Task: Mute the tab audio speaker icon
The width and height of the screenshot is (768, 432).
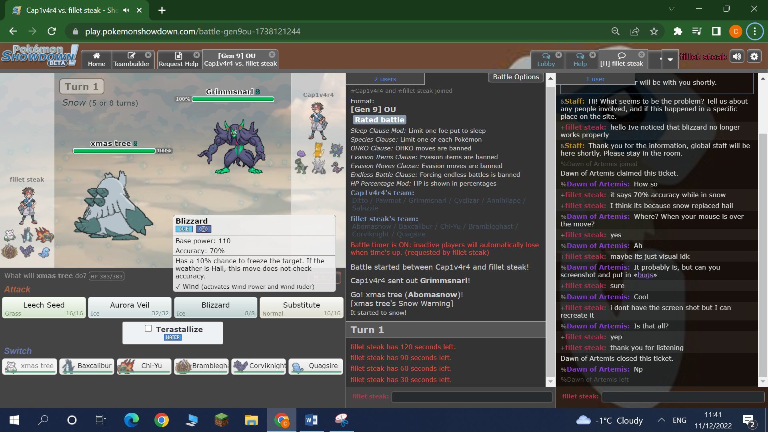Action: coord(126,10)
